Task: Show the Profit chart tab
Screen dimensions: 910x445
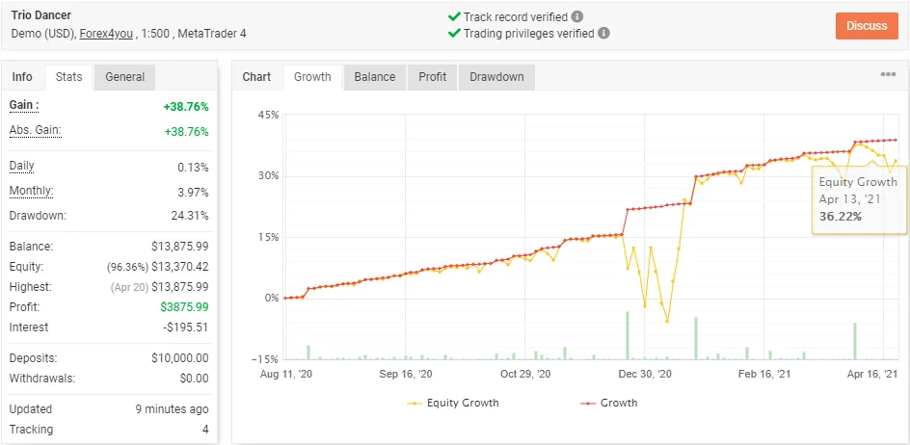Action: tap(432, 77)
